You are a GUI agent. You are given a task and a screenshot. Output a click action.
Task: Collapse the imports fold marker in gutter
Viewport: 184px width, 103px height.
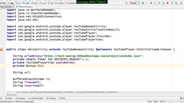(5, 39)
